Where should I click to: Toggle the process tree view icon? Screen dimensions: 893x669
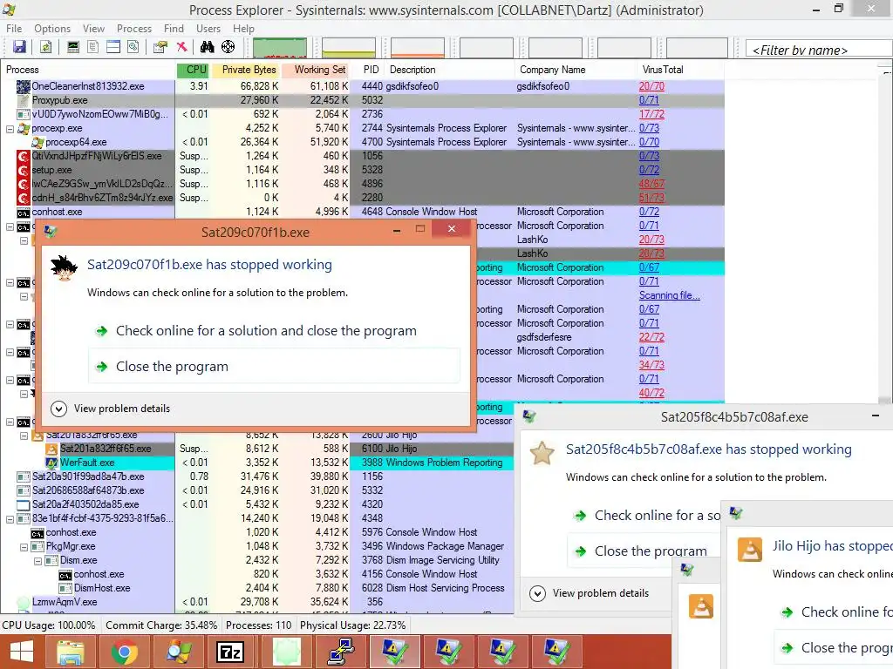click(x=92, y=47)
